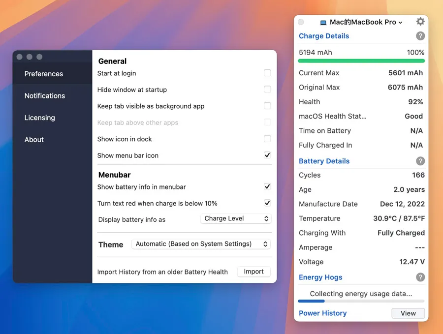Disable Show battery info in menubar
Viewport: 443px width, 334px height.
click(x=267, y=187)
